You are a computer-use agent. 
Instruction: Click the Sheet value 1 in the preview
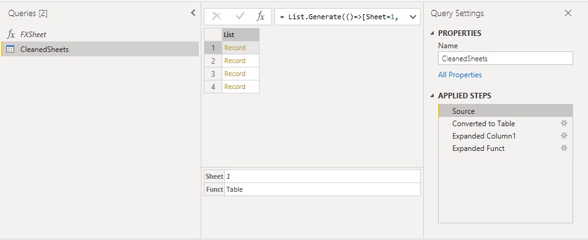point(322,176)
